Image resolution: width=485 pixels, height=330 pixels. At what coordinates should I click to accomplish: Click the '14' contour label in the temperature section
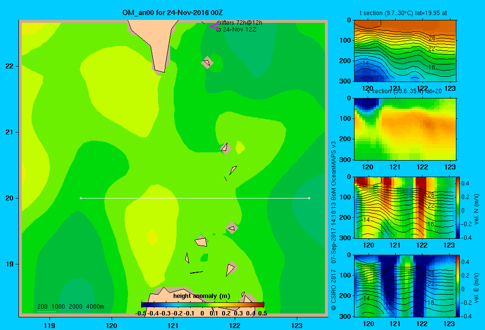pyautogui.click(x=366, y=63)
